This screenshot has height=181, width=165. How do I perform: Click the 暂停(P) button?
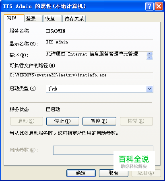pos(99,121)
